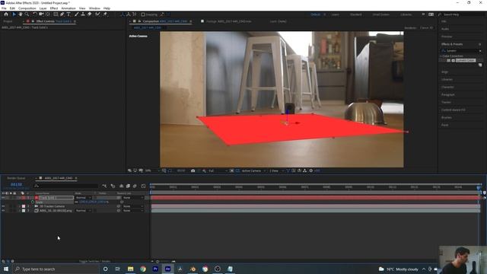Open the Composition Mini-Flowchart icon in timeline

(104, 186)
